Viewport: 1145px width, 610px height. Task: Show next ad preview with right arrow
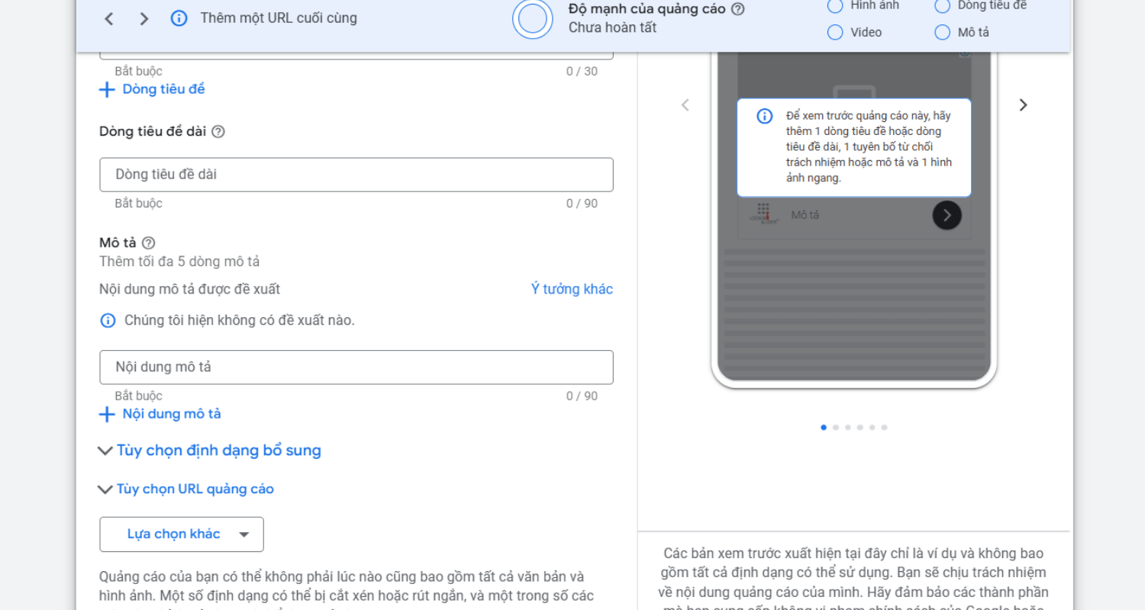pyautogui.click(x=1023, y=105)
